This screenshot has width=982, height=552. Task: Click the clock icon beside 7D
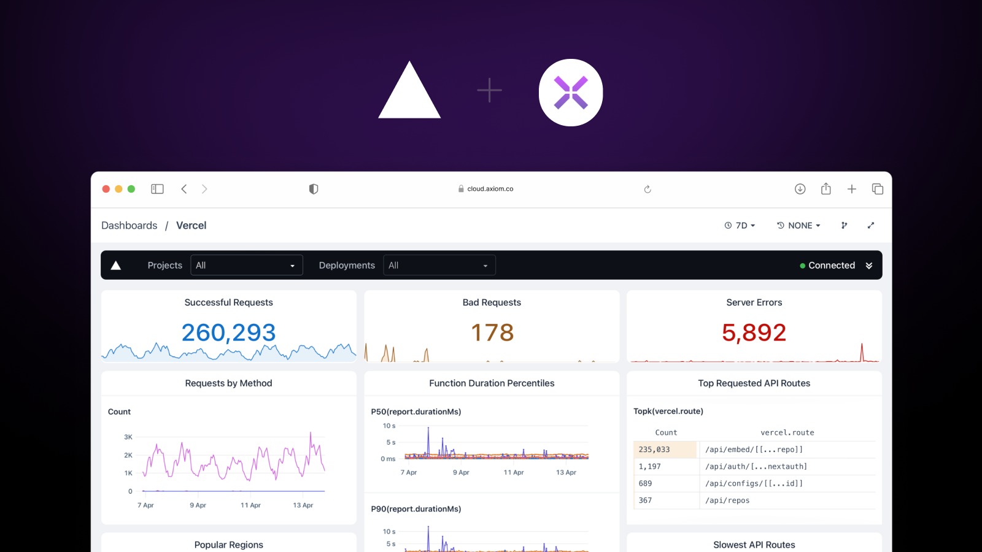click(x=729, y=225)
